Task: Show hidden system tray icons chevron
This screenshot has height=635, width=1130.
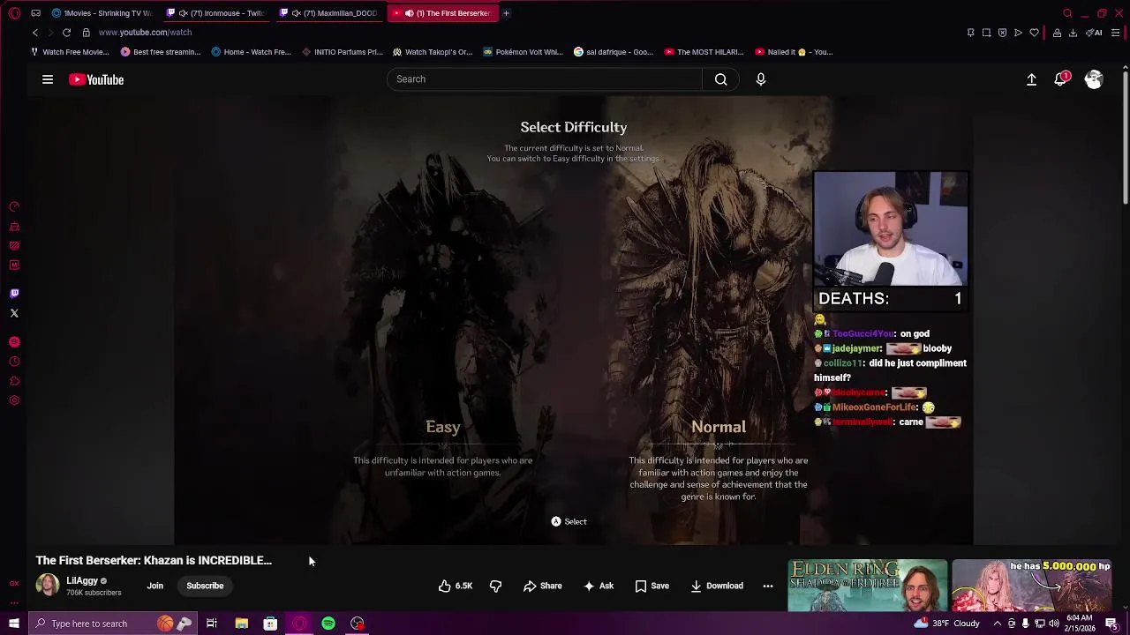Action: [998, 624]
